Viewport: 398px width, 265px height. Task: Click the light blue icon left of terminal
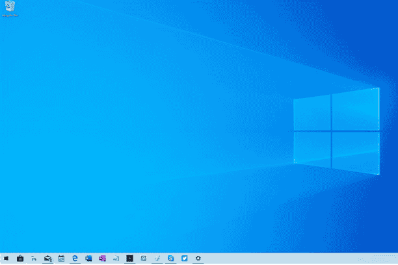116,259
